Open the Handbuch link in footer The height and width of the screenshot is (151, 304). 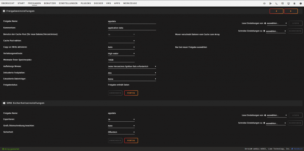tap(298, 149)
